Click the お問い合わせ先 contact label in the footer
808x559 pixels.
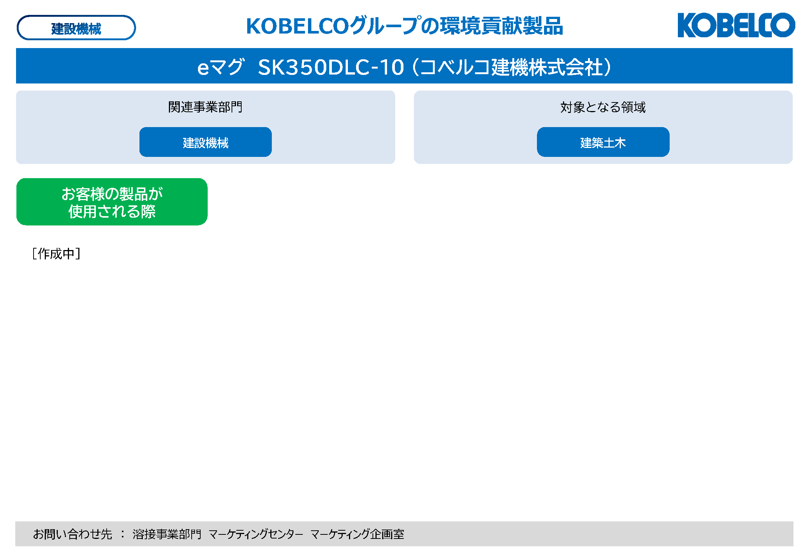73,534
